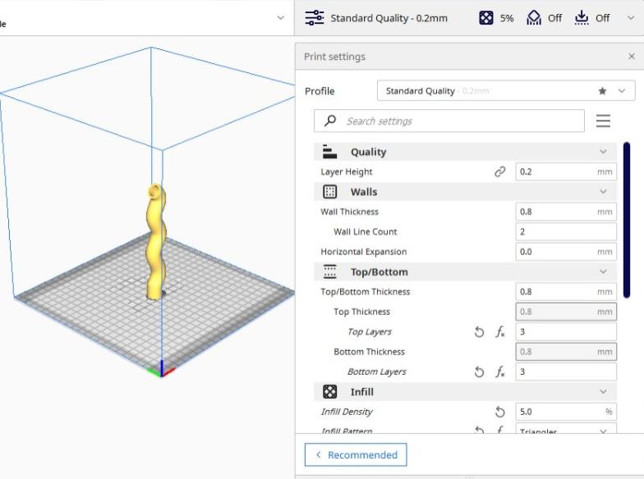Edit the Bottom Layers field

tap(566, 372)
